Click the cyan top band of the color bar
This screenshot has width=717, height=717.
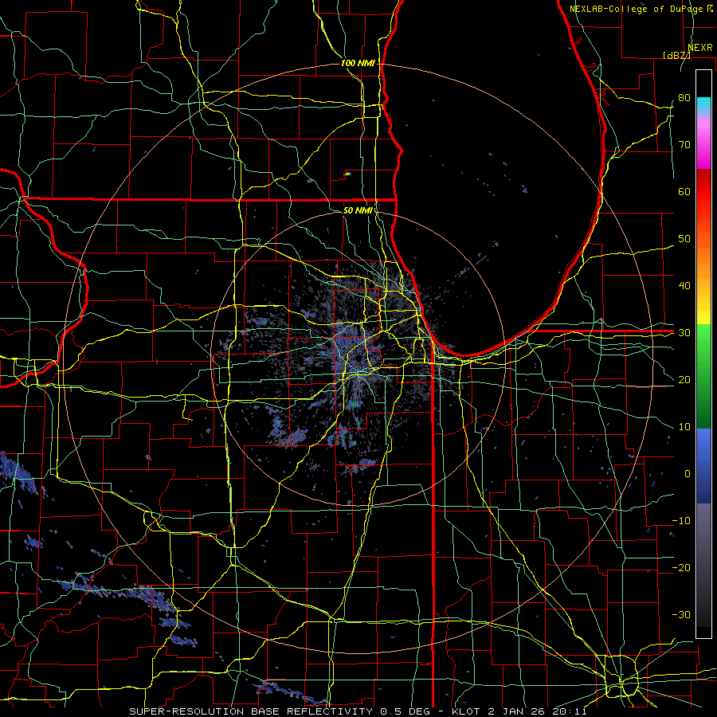click(x=703, y=106)
